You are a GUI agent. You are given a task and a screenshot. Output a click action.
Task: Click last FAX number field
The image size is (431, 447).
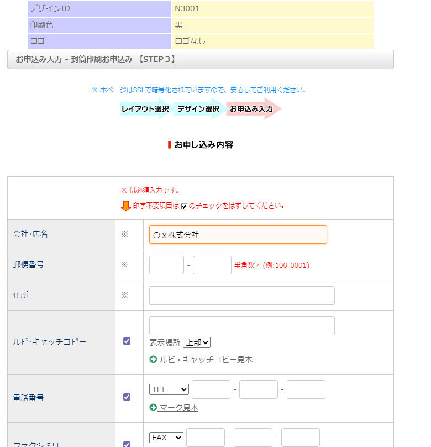[301, 438]
